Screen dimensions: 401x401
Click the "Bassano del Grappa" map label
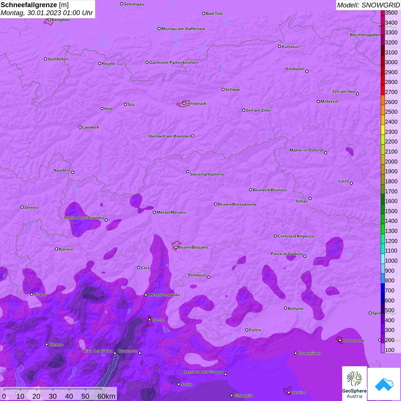pos(203,372)
